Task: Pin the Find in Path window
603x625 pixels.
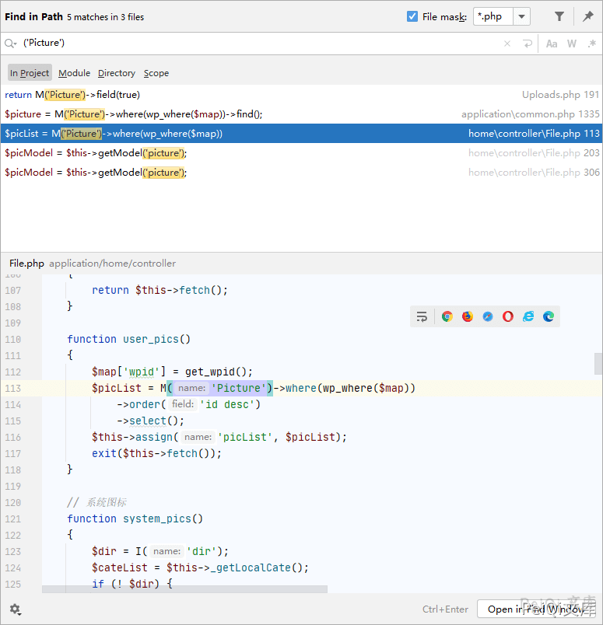Action: tap(588, 16)
